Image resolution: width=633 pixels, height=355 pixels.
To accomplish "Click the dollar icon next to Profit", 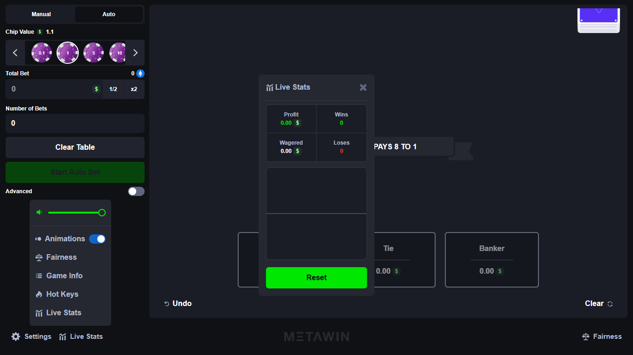I will [x=298, y=123].
